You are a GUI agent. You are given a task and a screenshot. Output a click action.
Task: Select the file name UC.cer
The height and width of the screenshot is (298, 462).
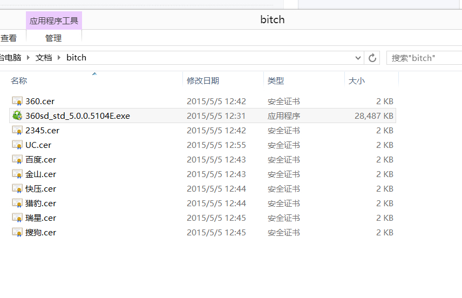point(38,145)
